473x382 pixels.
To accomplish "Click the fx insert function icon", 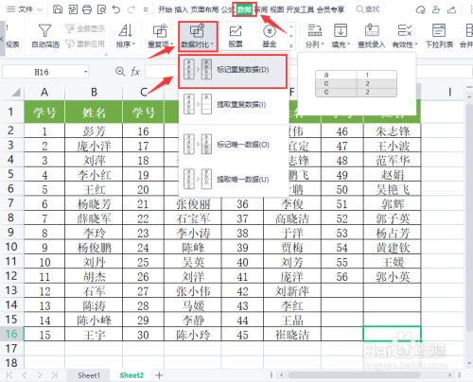I will (135, 72).
